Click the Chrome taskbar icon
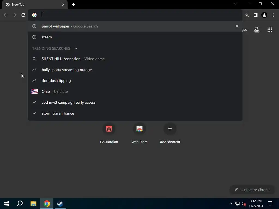279x209 pixels. pyautogui.click(x=47, y=204)
